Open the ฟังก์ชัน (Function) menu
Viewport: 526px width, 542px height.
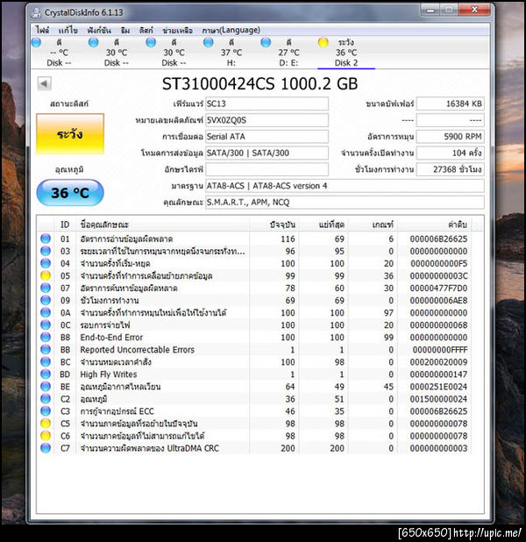coord(99,31)
